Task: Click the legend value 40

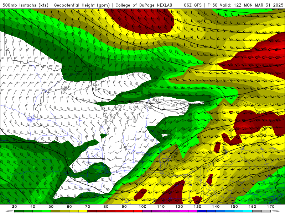Action: (33, 207)
